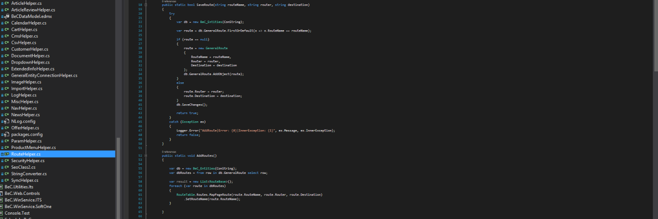Viewport: 658px width, 219px height.
Task: Click the SaveRoute method name in code
Action: (206, 5)
